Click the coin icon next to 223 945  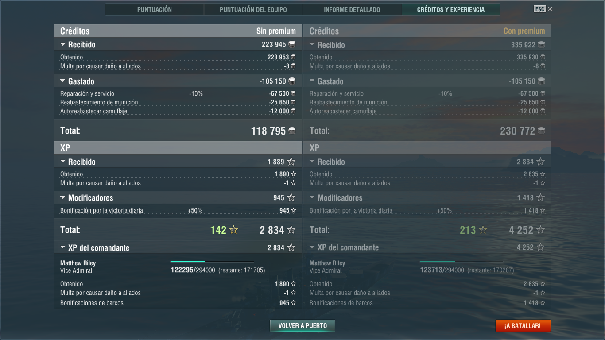pyautogui.click(x=292, y=44)
